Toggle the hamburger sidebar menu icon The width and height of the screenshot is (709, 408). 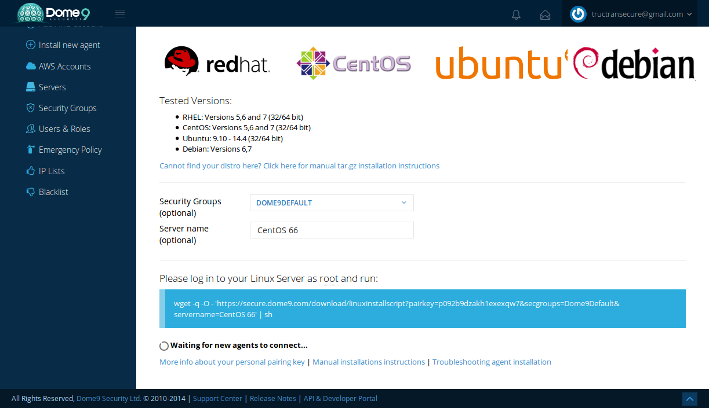click(120, 14)
